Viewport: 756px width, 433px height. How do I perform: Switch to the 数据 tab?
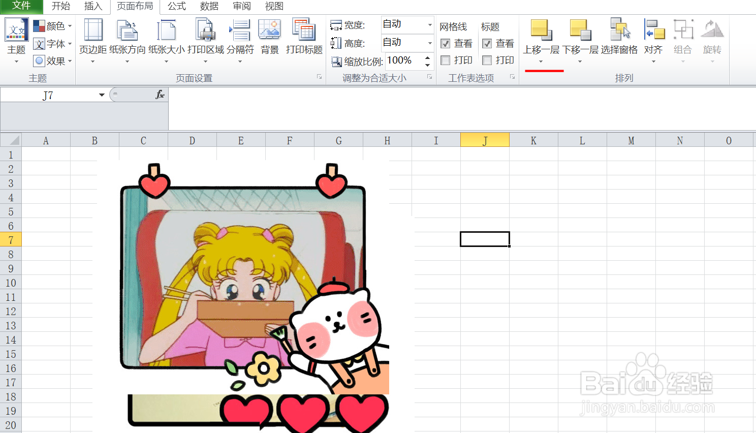(209, 6)
